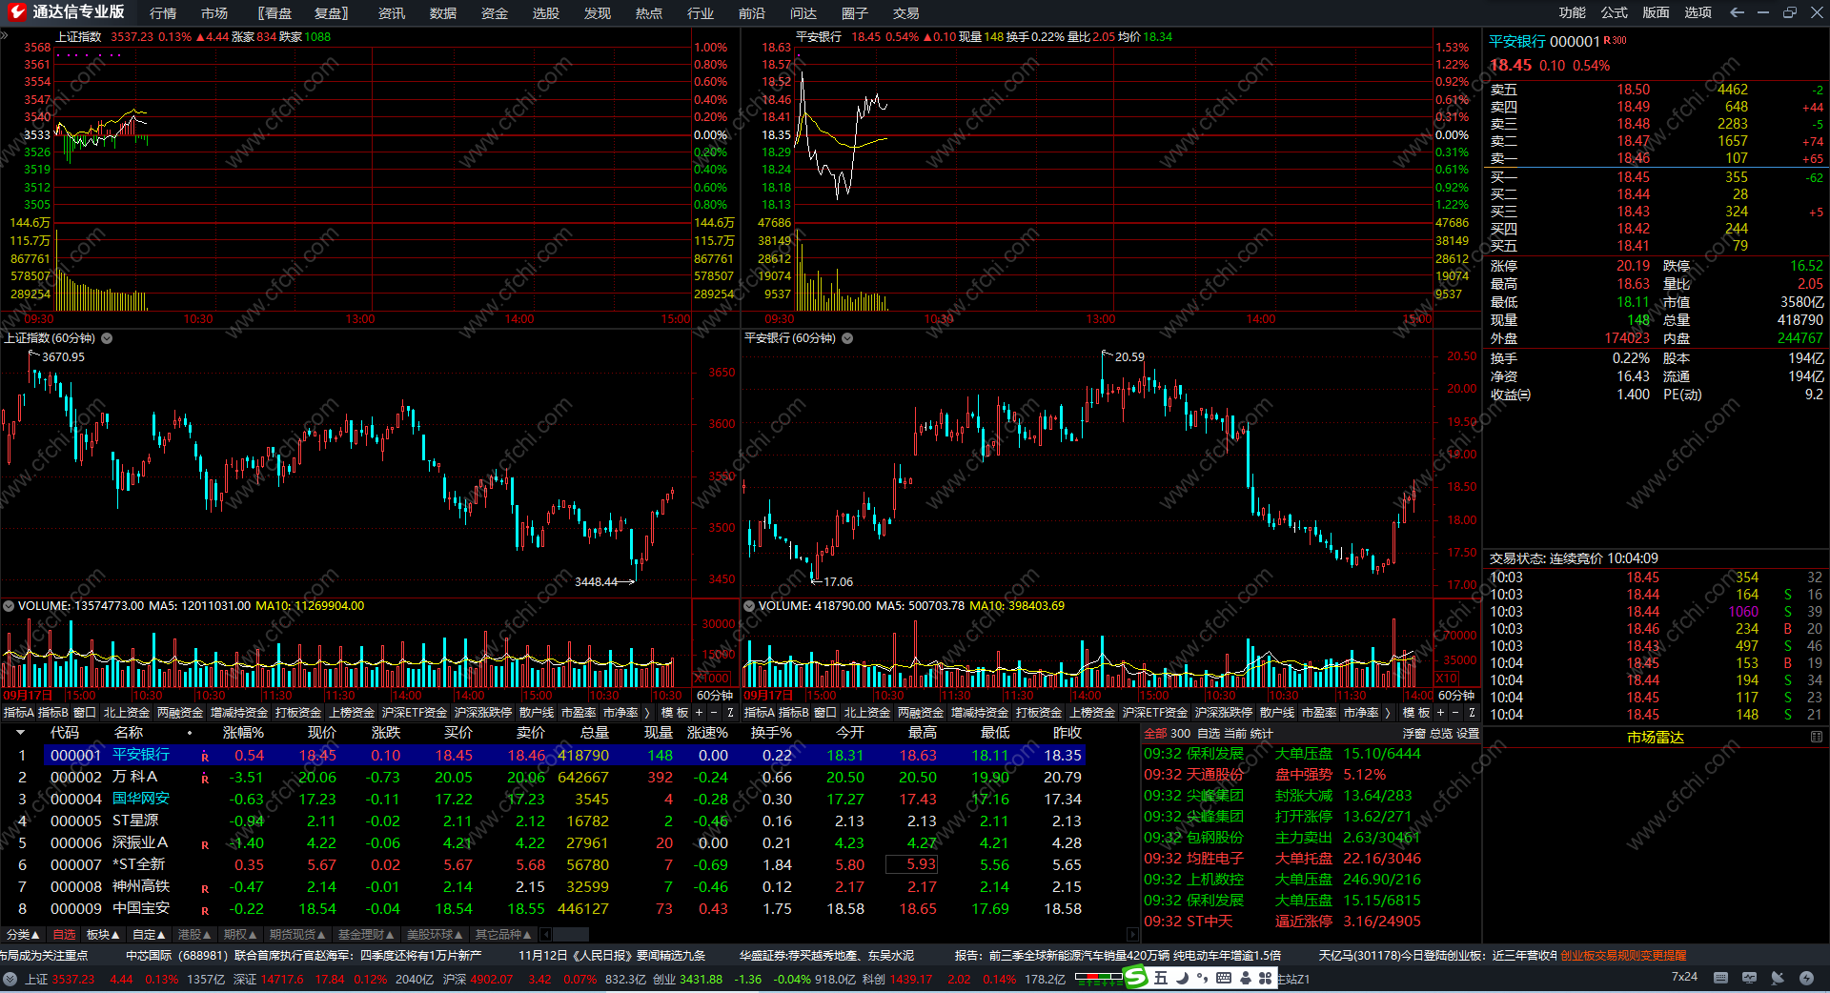Select the 当前 filter in the radar panel
Viewport: 1830px width, 993px height.
(1235, 734)
